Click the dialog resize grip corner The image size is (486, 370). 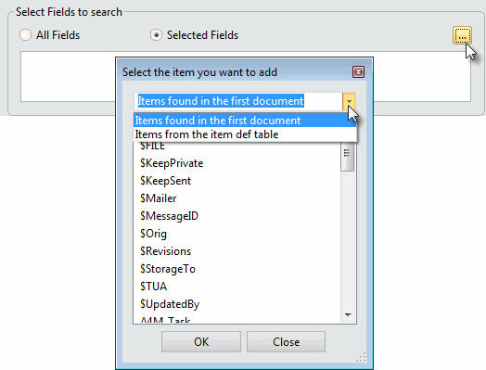(362, 357)
